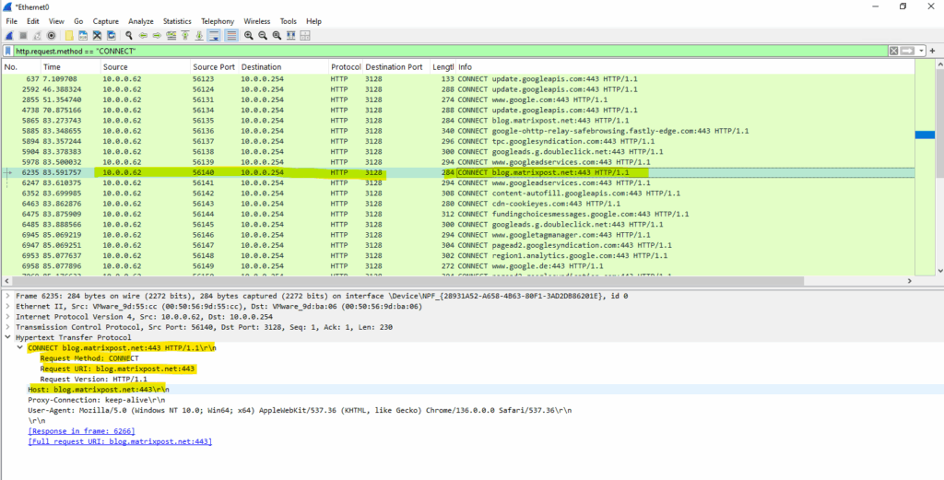Select the User-Agent header line
Screen dimensions: 944x480
pos(300,410)
